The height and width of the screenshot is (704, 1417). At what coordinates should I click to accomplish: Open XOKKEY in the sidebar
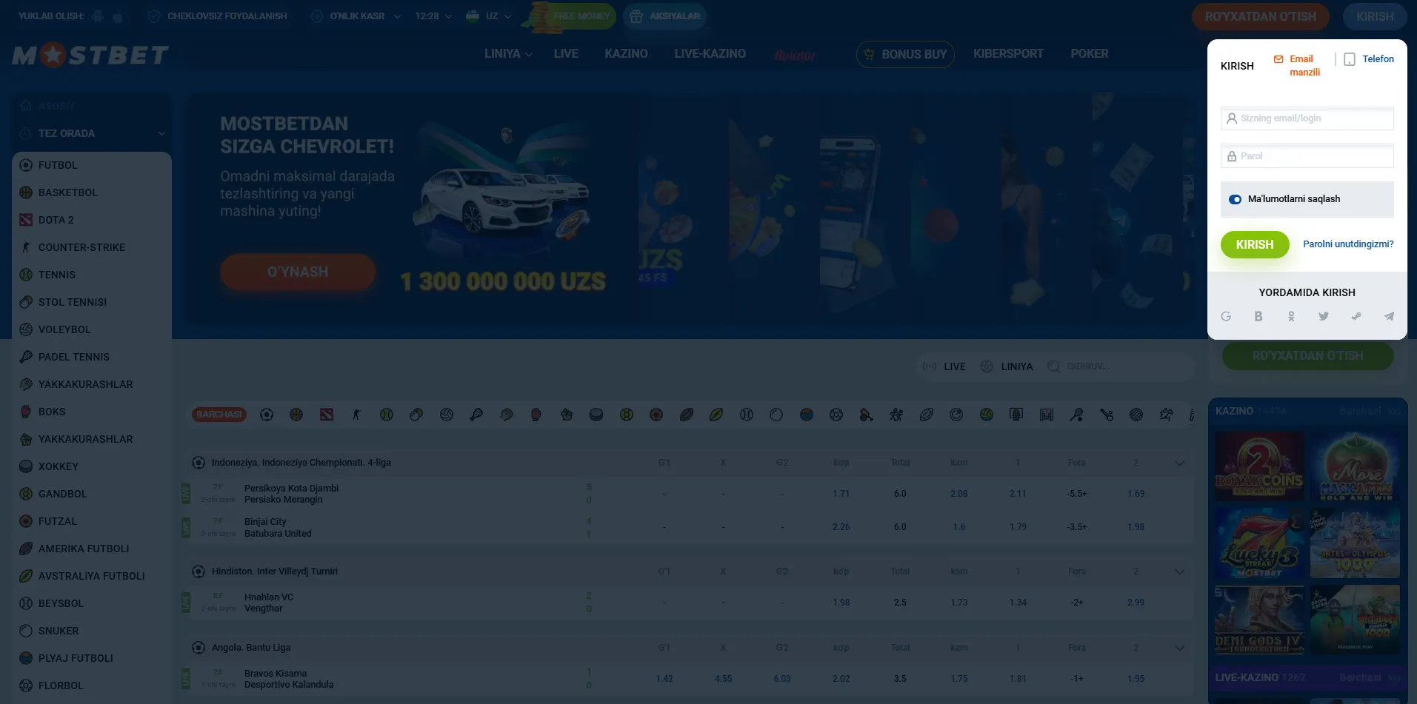92,466
